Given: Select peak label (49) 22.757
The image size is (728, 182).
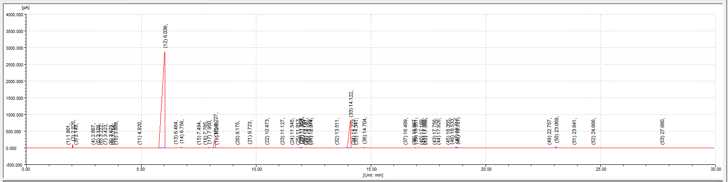Looking at the screenshot, I should tap(549, 131).
